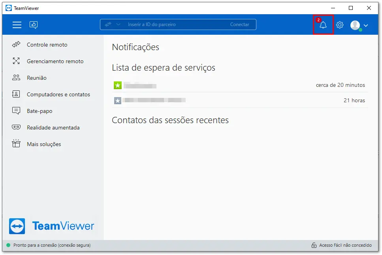Open Bate-papo

(40, 111)
